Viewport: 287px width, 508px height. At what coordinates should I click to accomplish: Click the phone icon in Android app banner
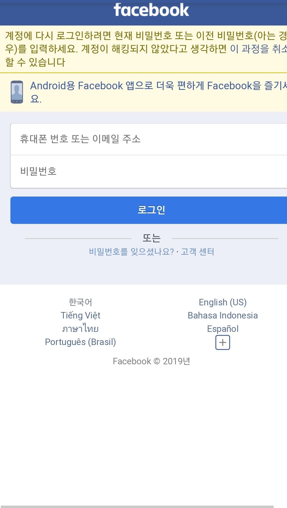pos(17,92)
